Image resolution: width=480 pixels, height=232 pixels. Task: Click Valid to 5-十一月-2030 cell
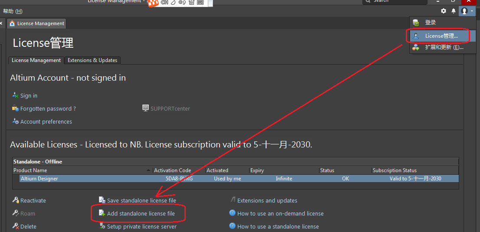415,178
